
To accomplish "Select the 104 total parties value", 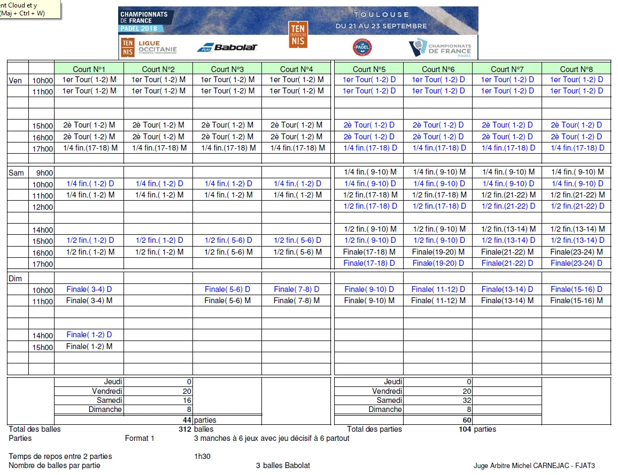I will pos(465,429).
